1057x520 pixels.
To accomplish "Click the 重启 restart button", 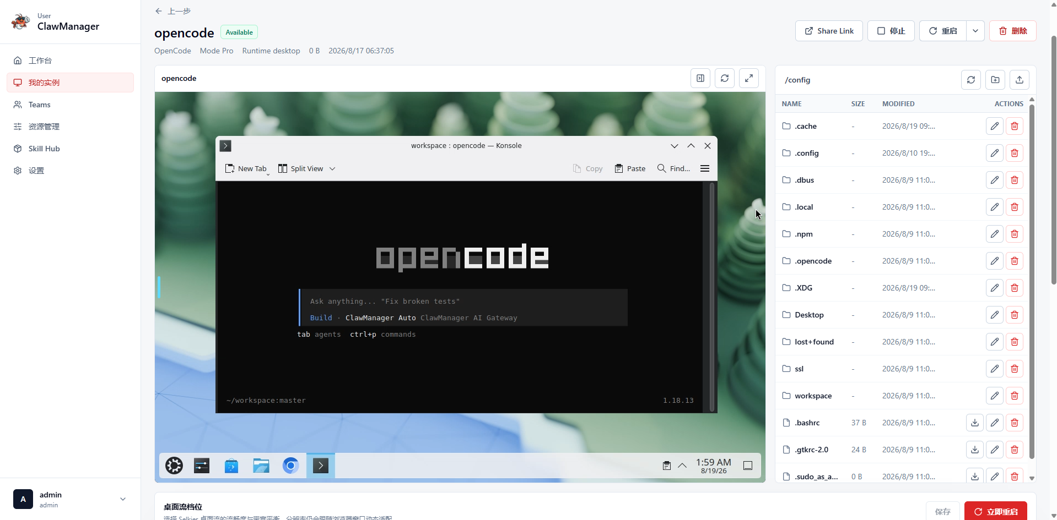I will point(942,31).
